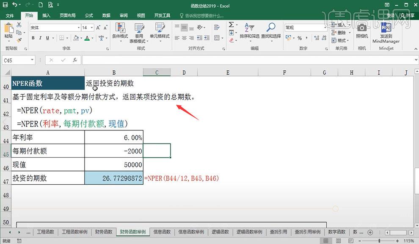Switch to the 公式 Formulas ribbon tab
419x244 pixels.
[x=89, y=16]
